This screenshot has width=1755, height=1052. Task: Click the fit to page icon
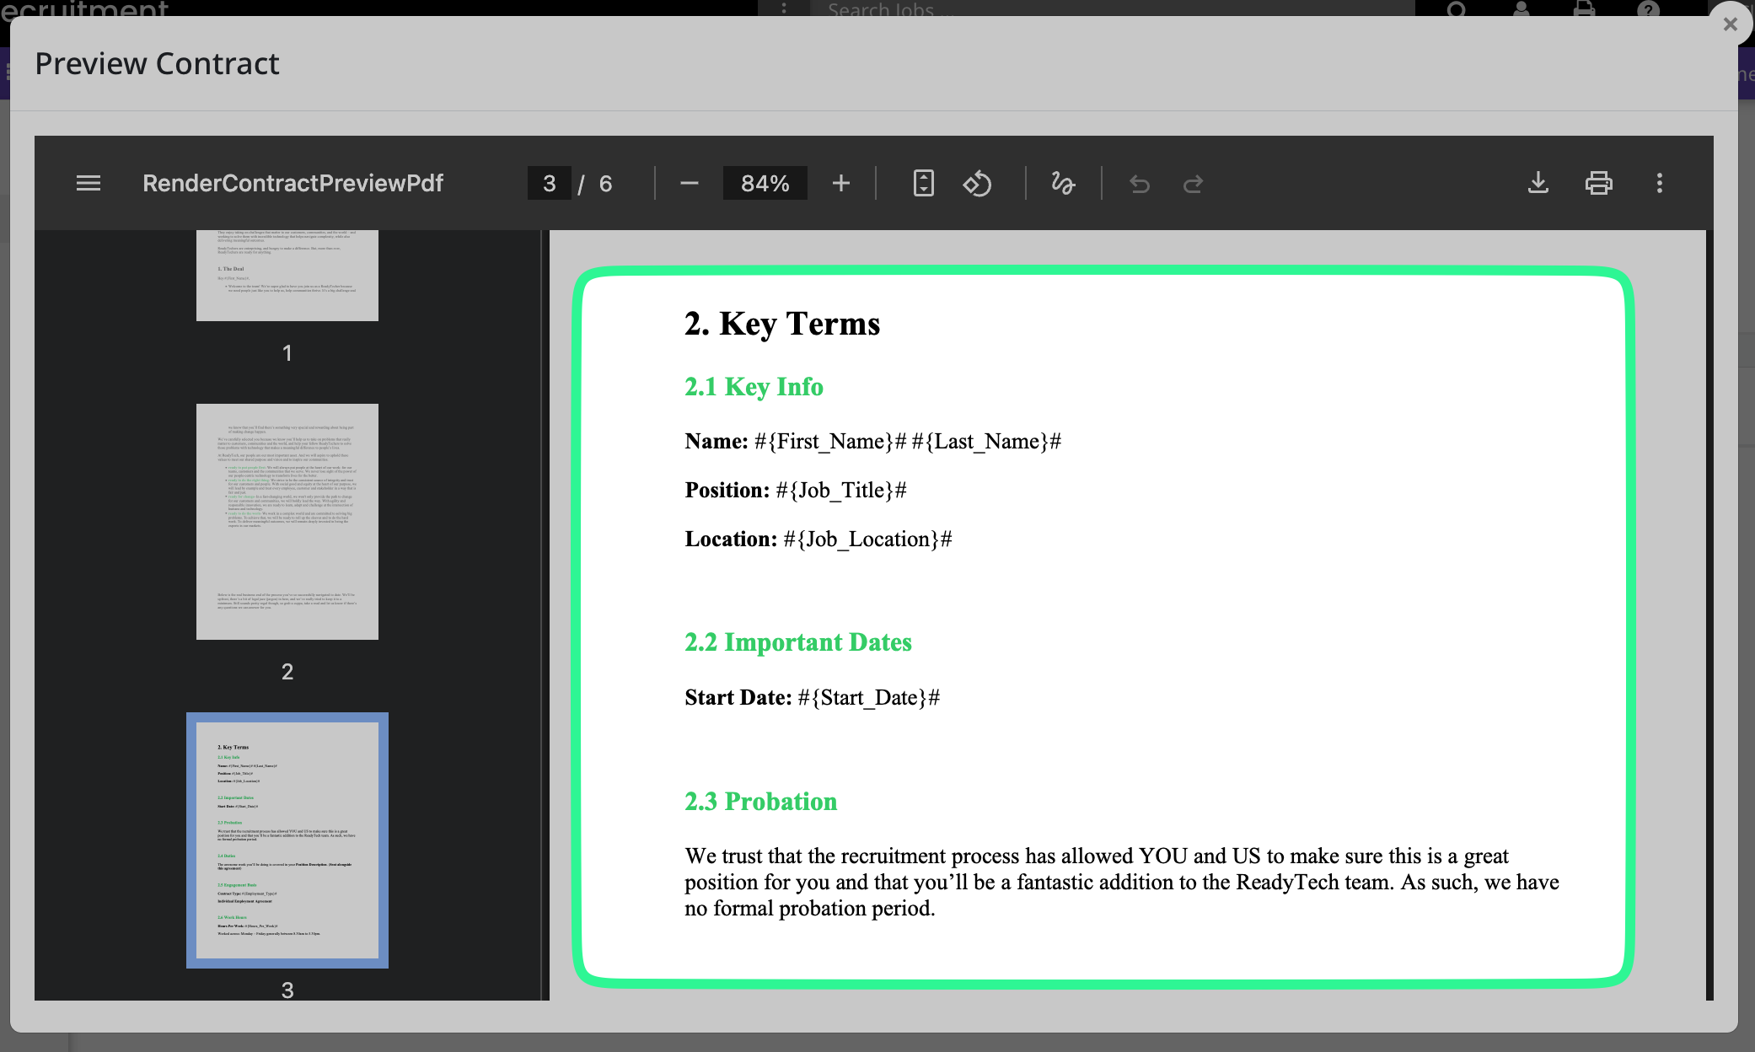coord(923,183)
